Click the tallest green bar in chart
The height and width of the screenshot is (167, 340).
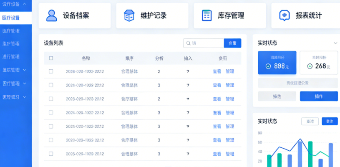[310, 154]
